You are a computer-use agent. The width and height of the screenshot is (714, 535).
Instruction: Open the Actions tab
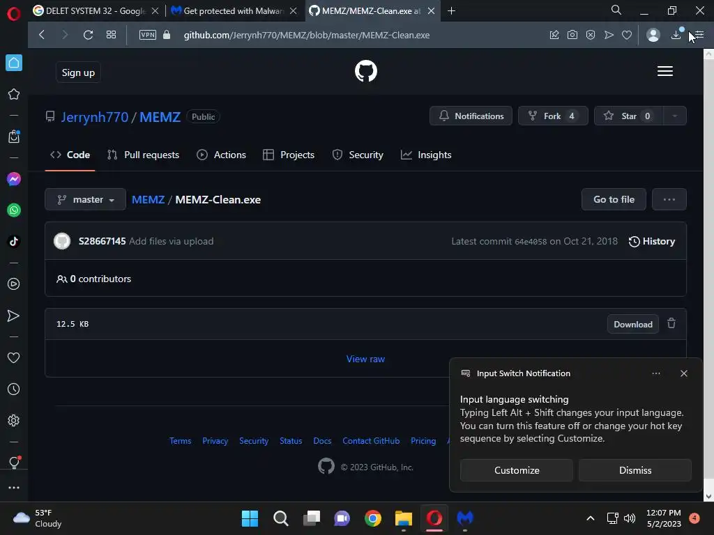221,155
